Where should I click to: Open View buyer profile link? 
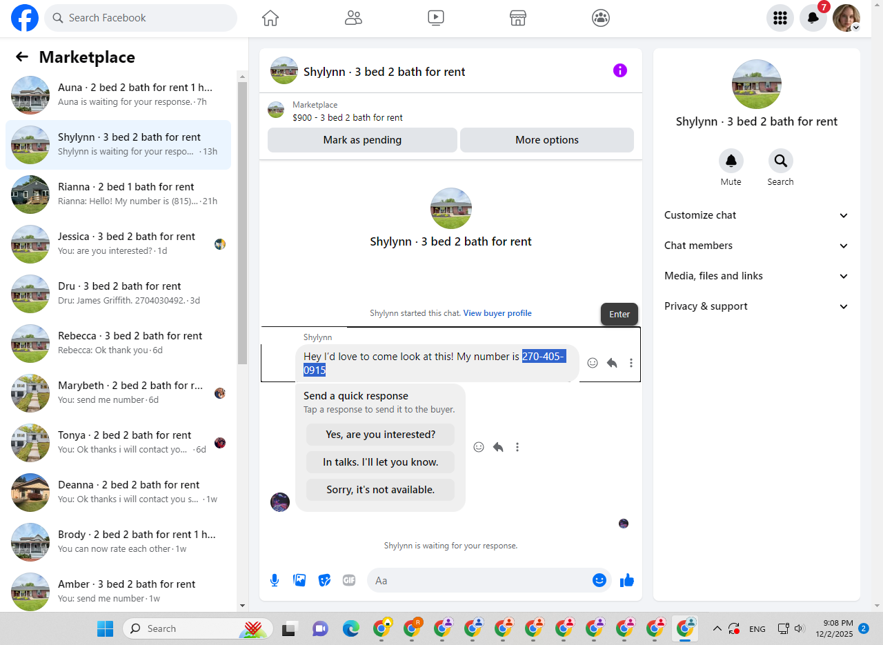497,313
